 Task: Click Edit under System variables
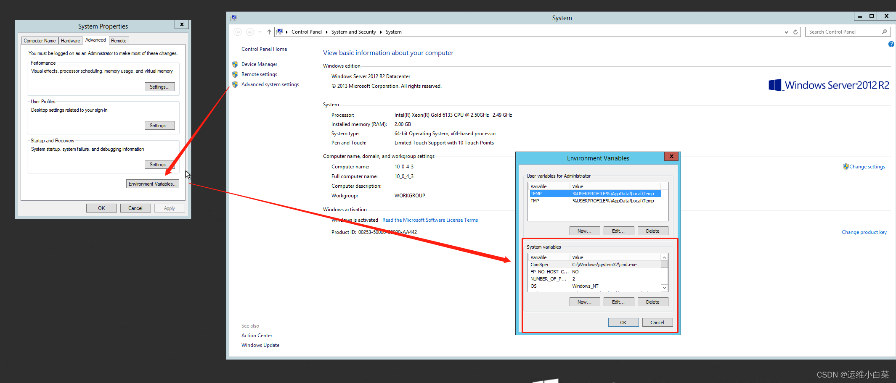618,302
